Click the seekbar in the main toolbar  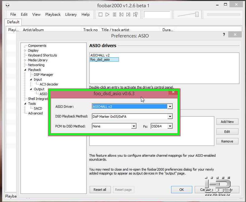224,14
